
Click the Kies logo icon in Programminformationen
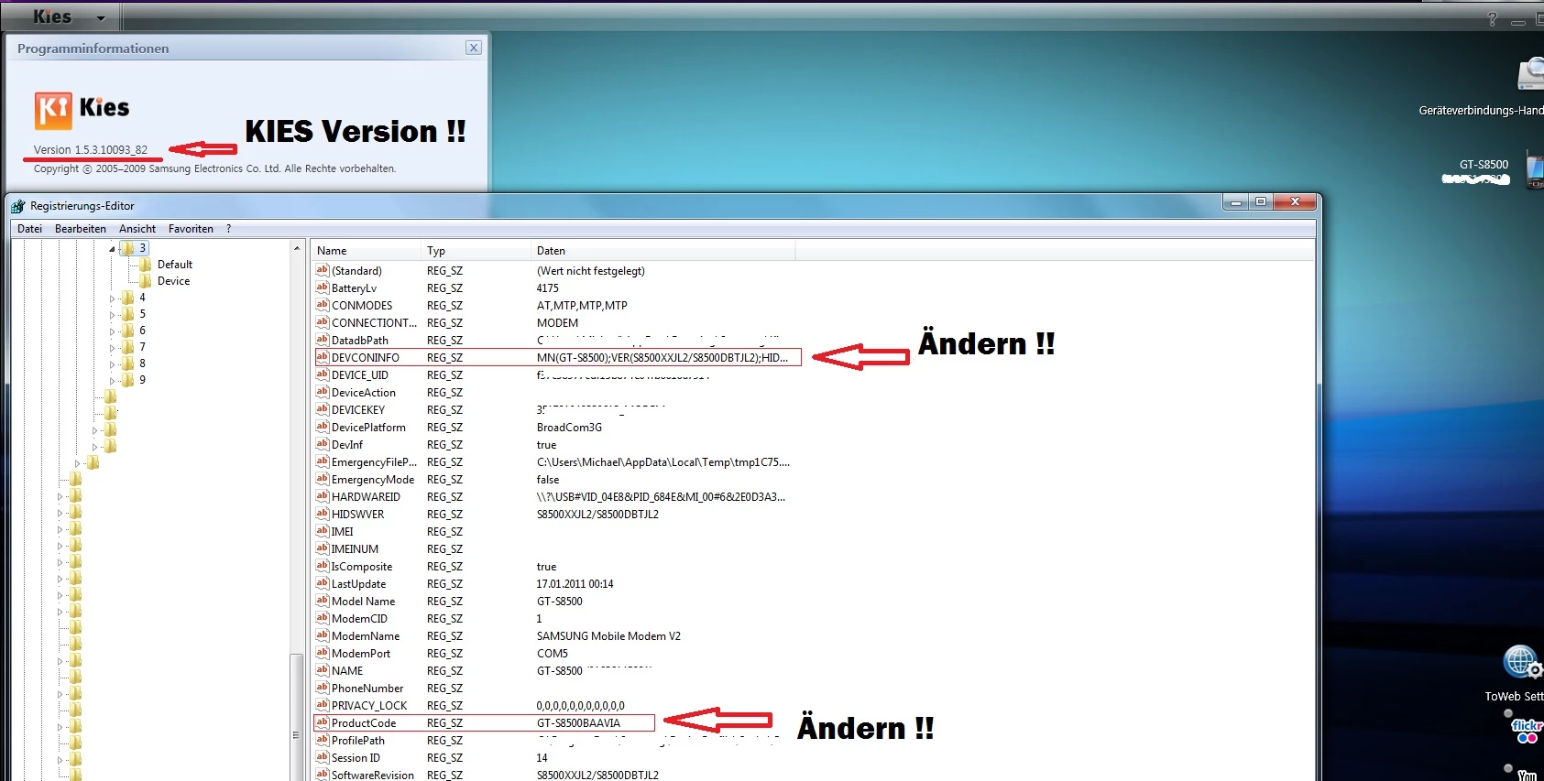tap(53, 111)
